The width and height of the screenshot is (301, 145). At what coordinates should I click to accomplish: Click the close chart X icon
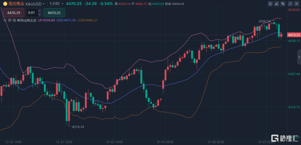[297, 4]
